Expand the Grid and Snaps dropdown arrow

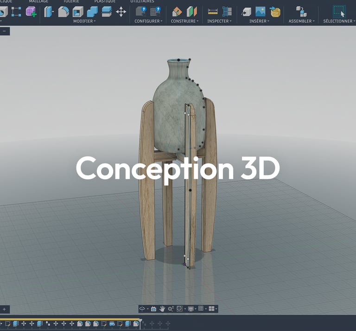tap(206, 309)
